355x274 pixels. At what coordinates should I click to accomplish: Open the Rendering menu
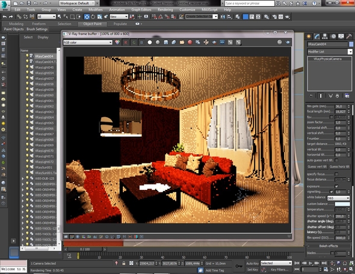165,10
